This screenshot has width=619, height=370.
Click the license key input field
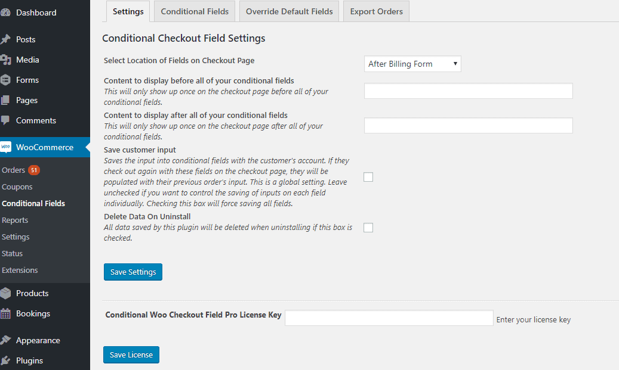389,318
